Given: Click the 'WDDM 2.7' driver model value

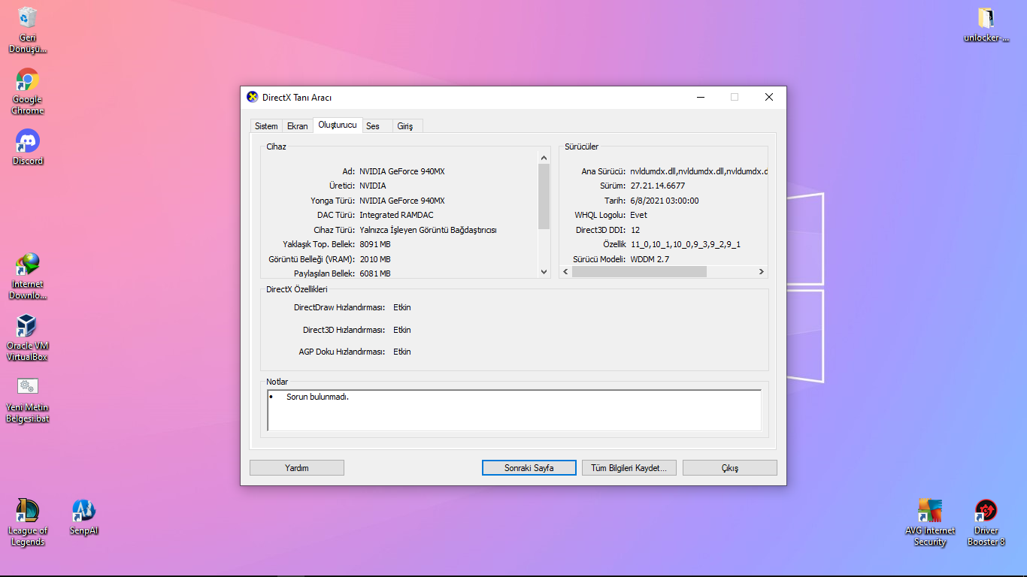Looking at the screenshot, I should pos(650,259).
